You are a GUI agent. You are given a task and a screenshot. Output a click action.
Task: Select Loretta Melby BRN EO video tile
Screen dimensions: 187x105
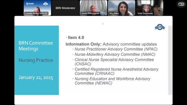37,8
